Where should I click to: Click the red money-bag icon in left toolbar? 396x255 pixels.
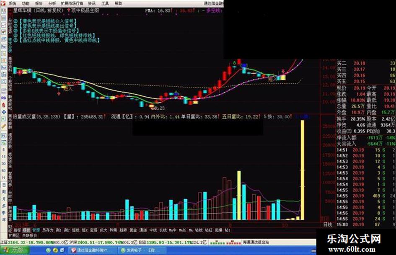pyautogui.click(x=3, y=105)
